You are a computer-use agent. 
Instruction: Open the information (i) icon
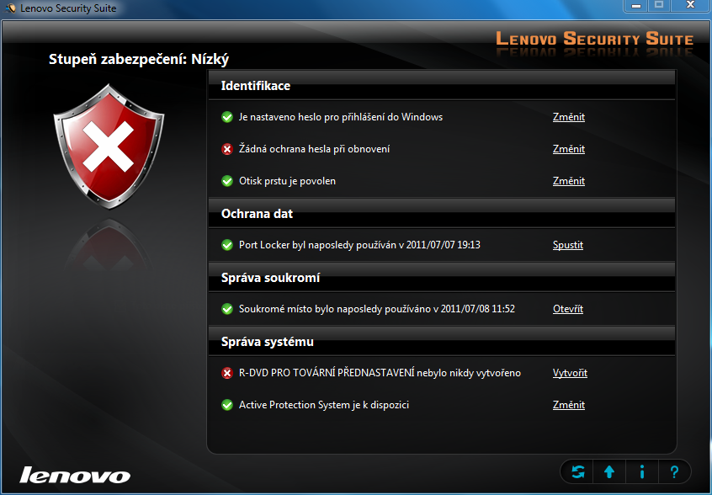642,471
